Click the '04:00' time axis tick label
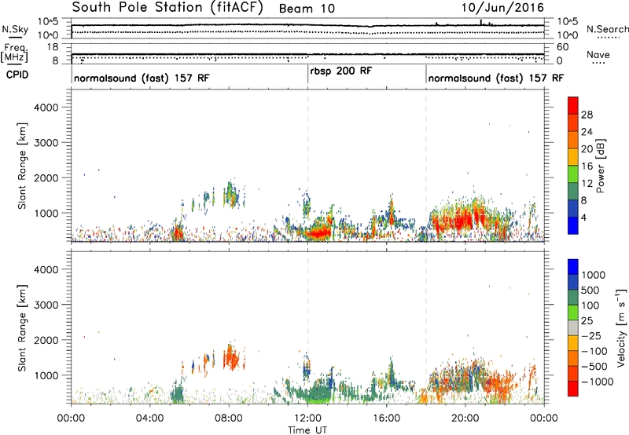The height and width of the screenshot is (435, 629). [x=150, y=419]
